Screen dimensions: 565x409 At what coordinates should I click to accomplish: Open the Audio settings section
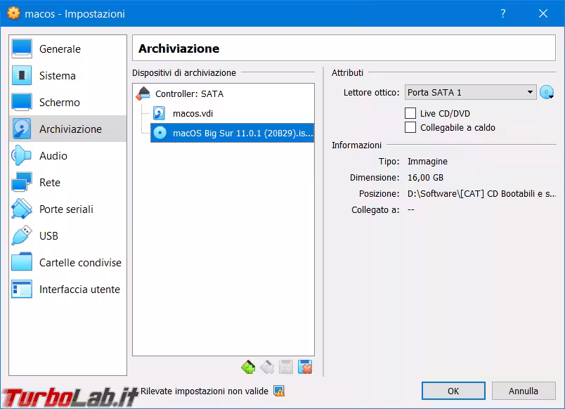pos(53,156)
